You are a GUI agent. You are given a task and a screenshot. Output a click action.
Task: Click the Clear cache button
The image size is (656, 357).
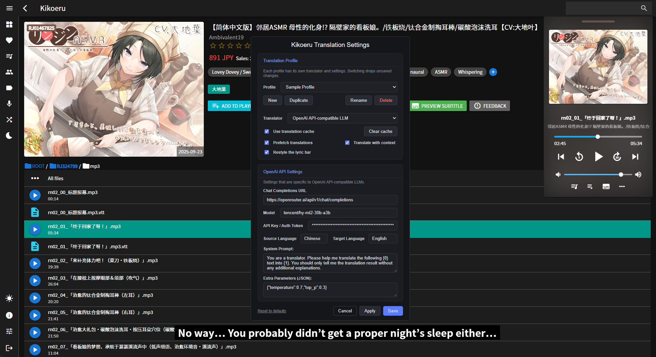coord(381,132)
